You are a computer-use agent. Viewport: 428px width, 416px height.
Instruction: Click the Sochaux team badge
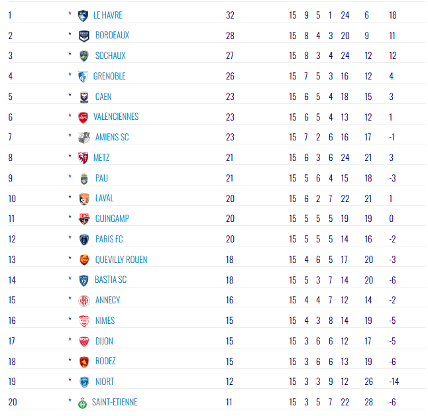pyautogui.click(x=83, y=56)
